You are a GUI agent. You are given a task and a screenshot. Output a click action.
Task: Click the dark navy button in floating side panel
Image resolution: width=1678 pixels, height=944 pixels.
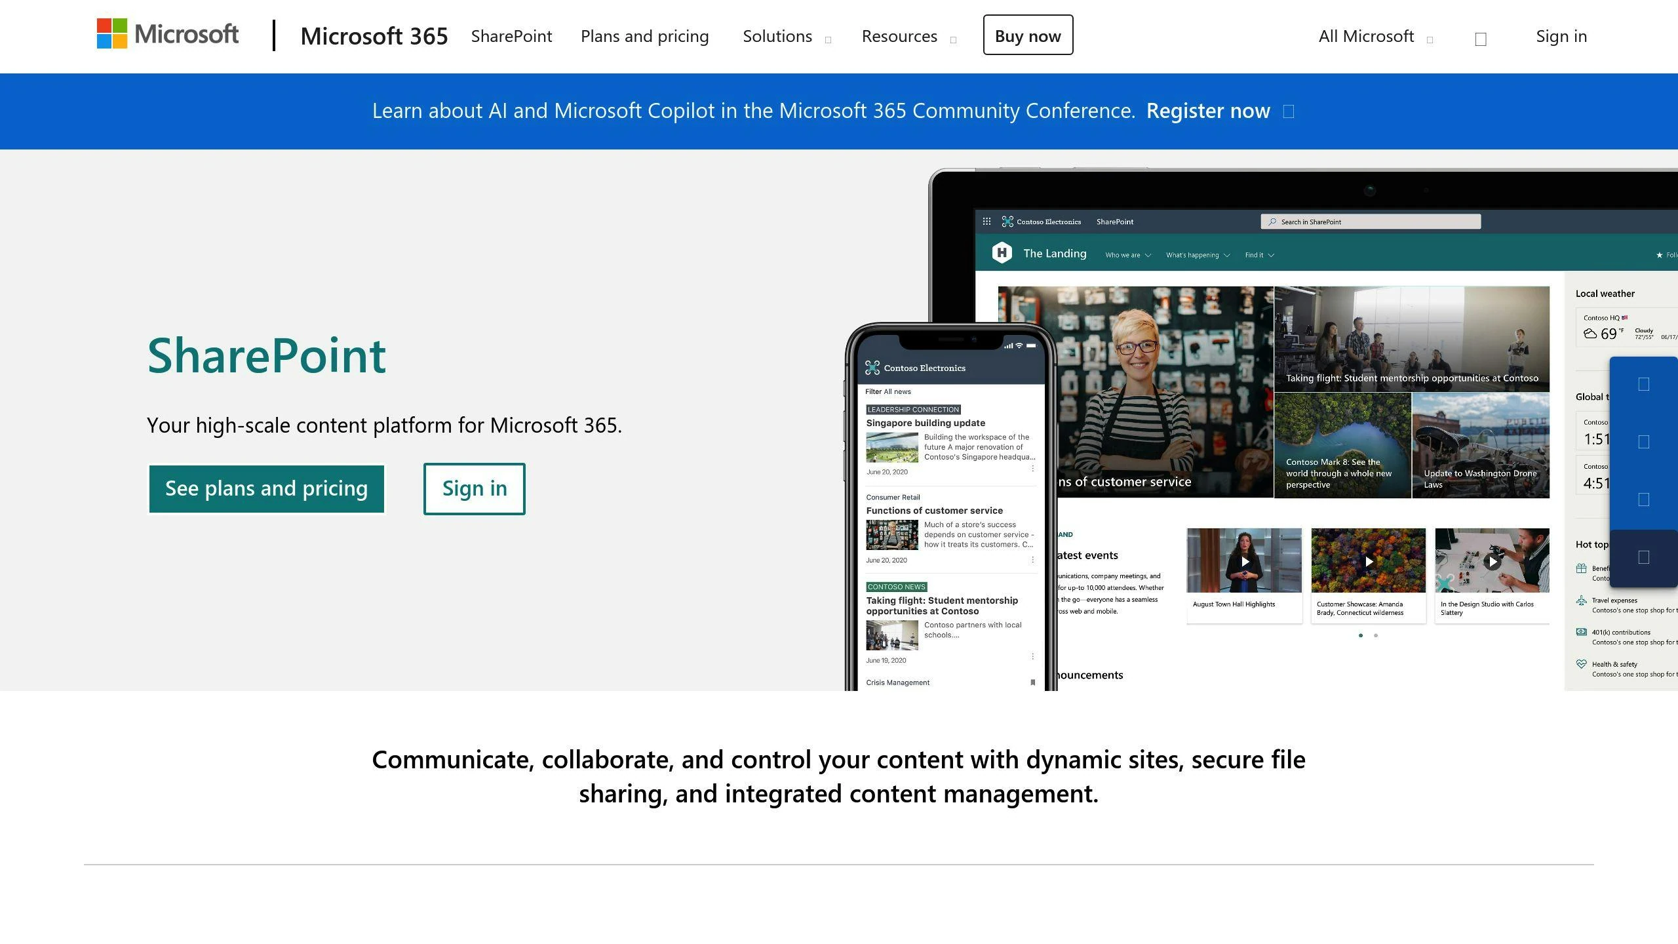(1643, 557)
